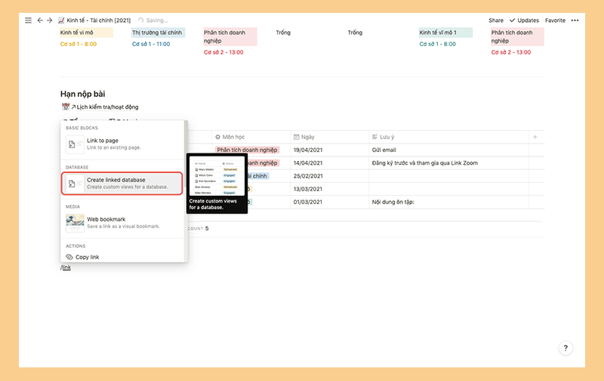Click the Share button
The height and width of the screenshot is (381, 604).
click(x=496, y=20)
